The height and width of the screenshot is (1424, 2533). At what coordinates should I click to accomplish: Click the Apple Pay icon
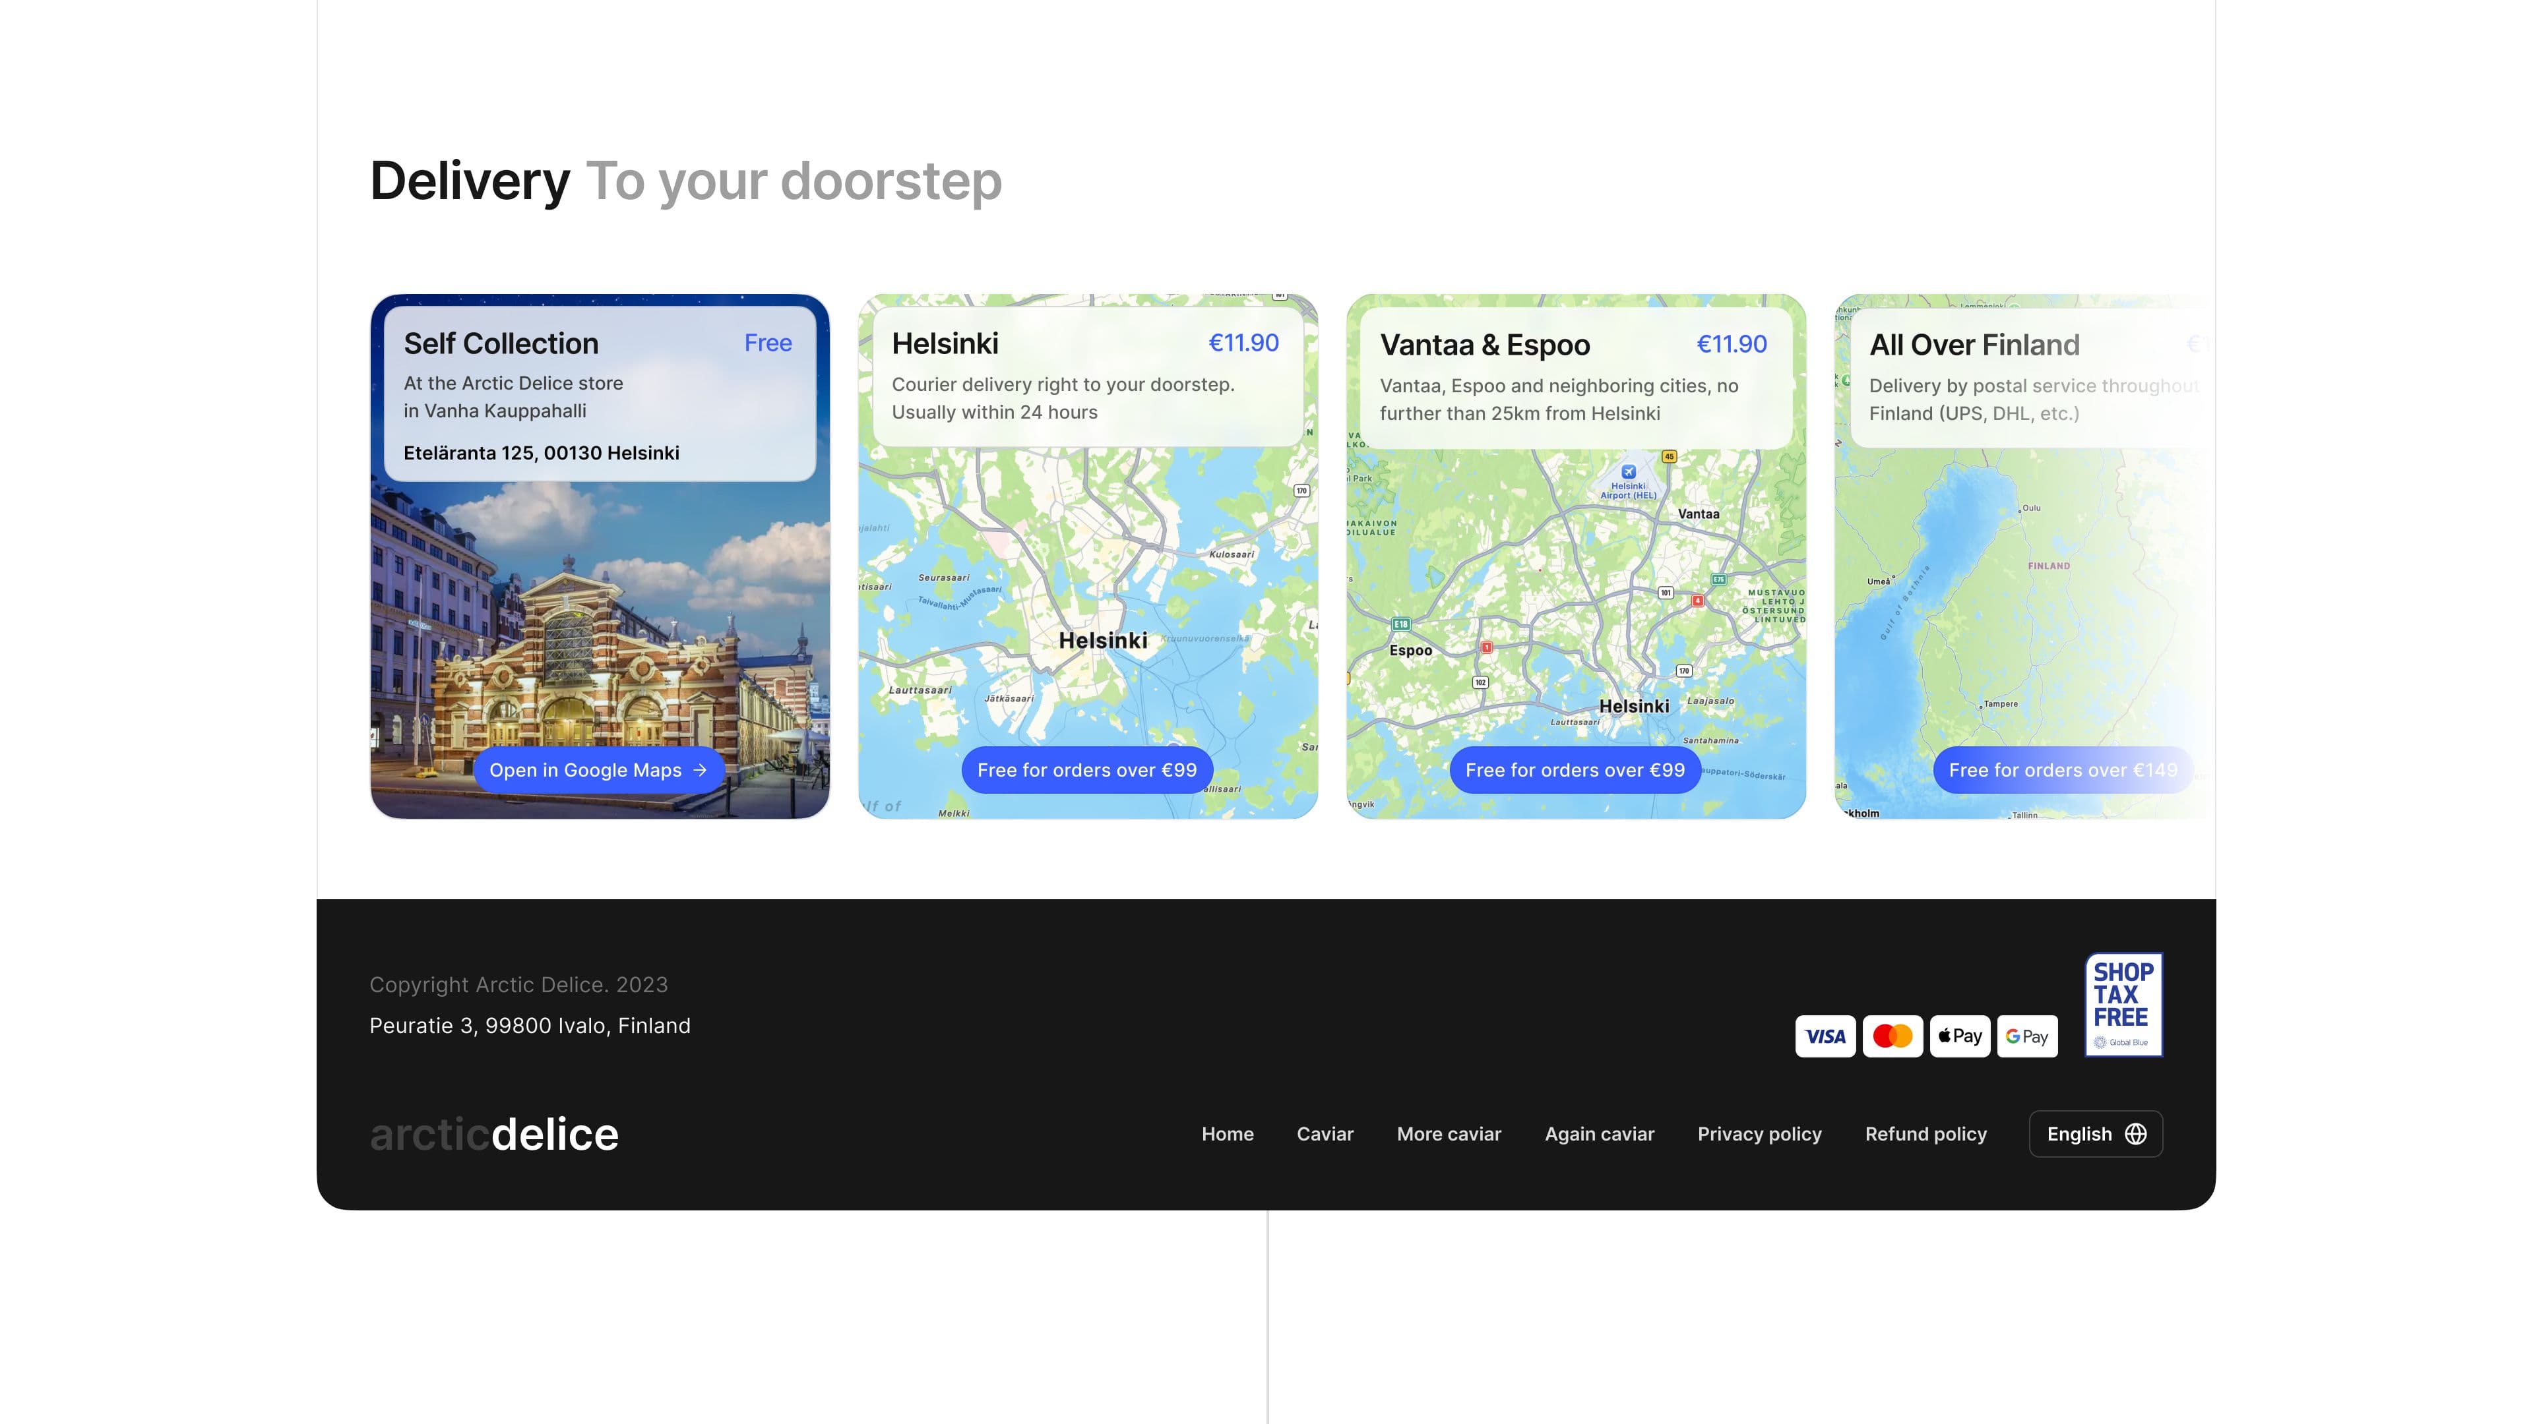1959,1034
